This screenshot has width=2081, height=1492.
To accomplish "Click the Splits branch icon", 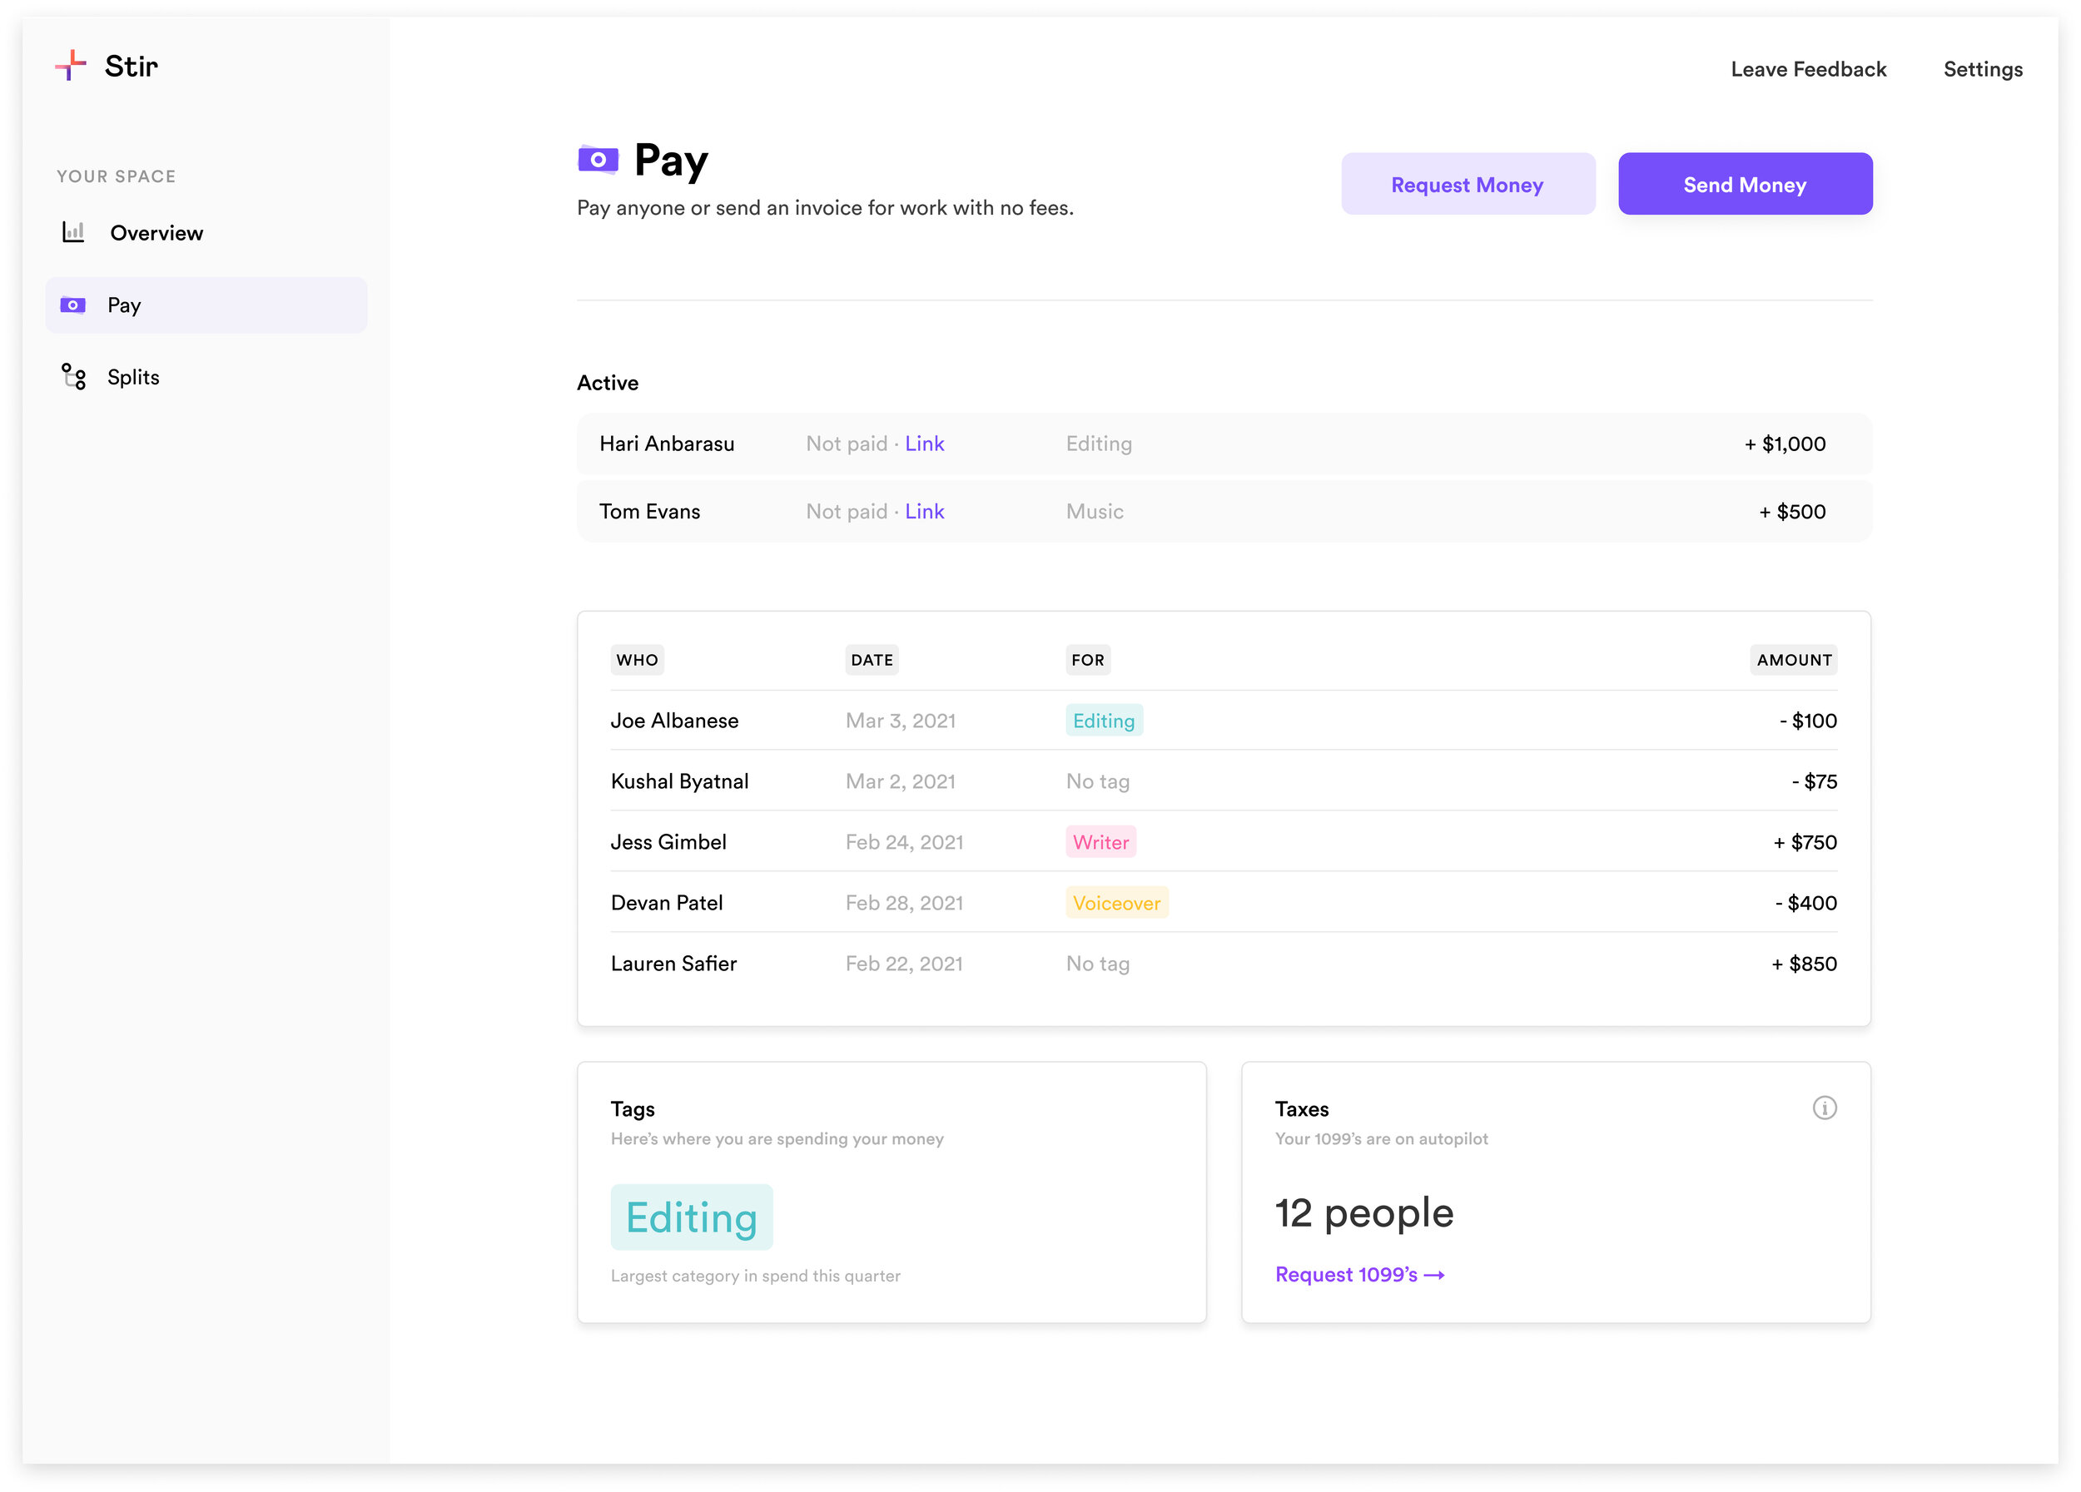I will click(x=73, y=377).
